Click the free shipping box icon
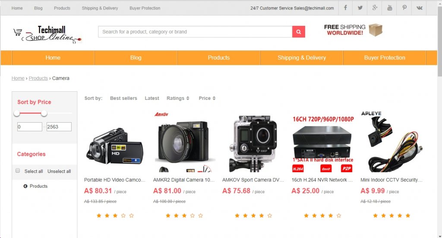 (x=376, y=30)
